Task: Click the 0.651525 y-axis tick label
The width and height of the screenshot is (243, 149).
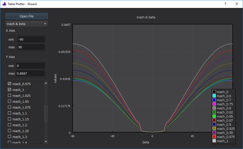Action: click(x=64, y=52)
